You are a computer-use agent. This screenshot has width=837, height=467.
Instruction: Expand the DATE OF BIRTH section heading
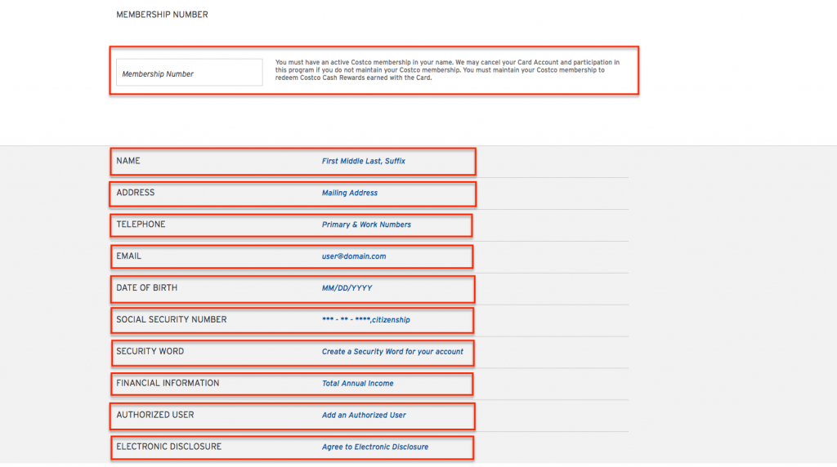[x=146, y=288]
